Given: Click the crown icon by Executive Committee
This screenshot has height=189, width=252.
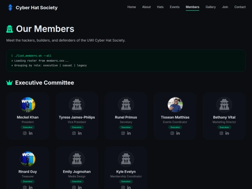Looking at the screenshot, I should coord(9,83).
